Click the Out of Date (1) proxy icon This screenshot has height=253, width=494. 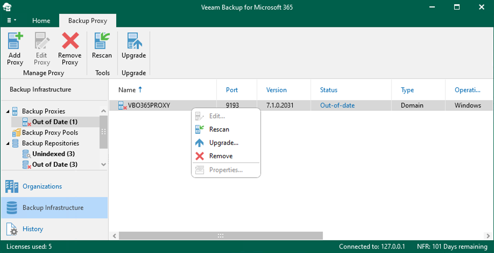point(27,122)
